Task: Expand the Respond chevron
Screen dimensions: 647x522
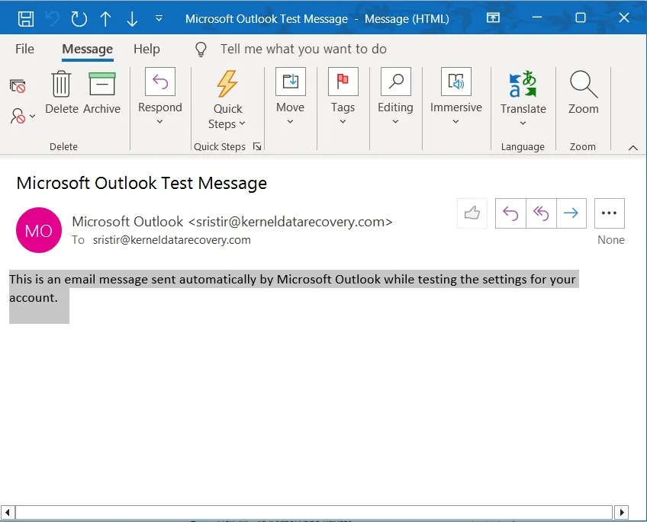Action: [x=159, y=121]
